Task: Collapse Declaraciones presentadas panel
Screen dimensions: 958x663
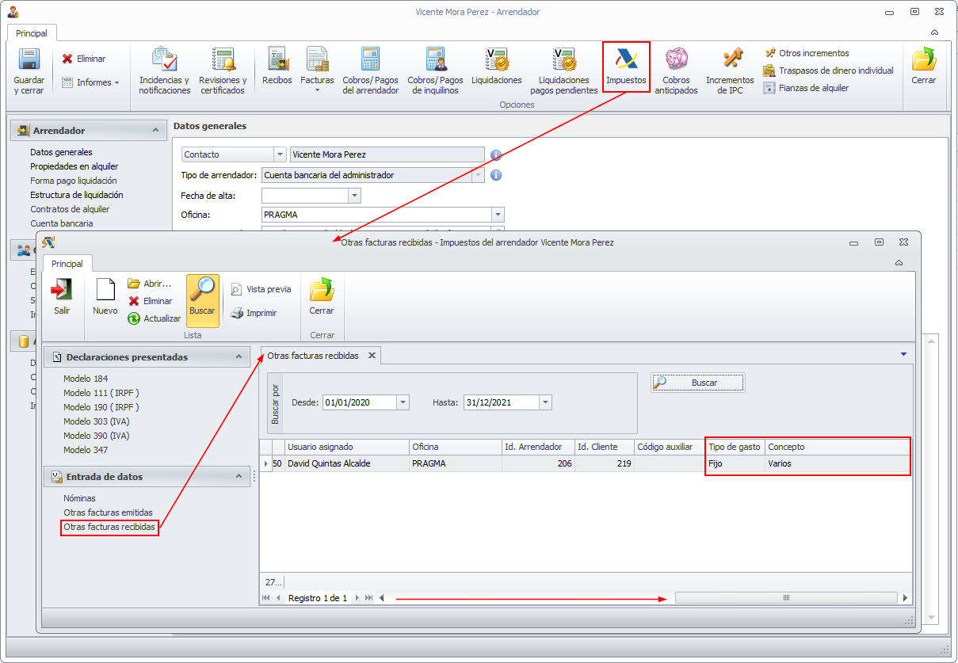Action: 240,357
